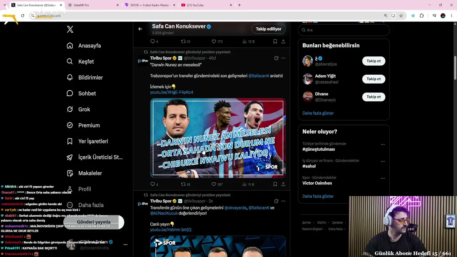View analytics of the post with 12 B views
The height and width of the screenshot is (257, 457).
click(x=248, y=41)
